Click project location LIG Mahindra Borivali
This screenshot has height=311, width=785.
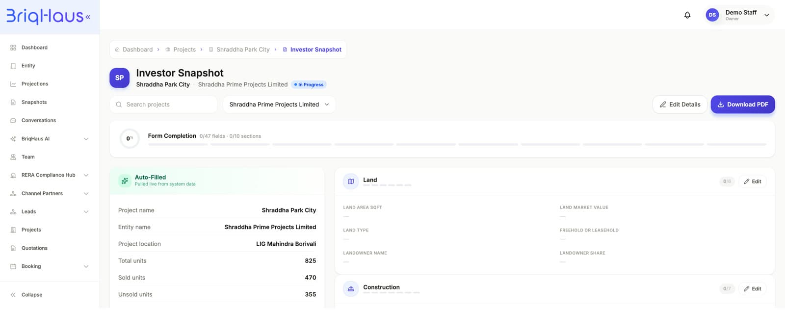click(x=286, y=244)
